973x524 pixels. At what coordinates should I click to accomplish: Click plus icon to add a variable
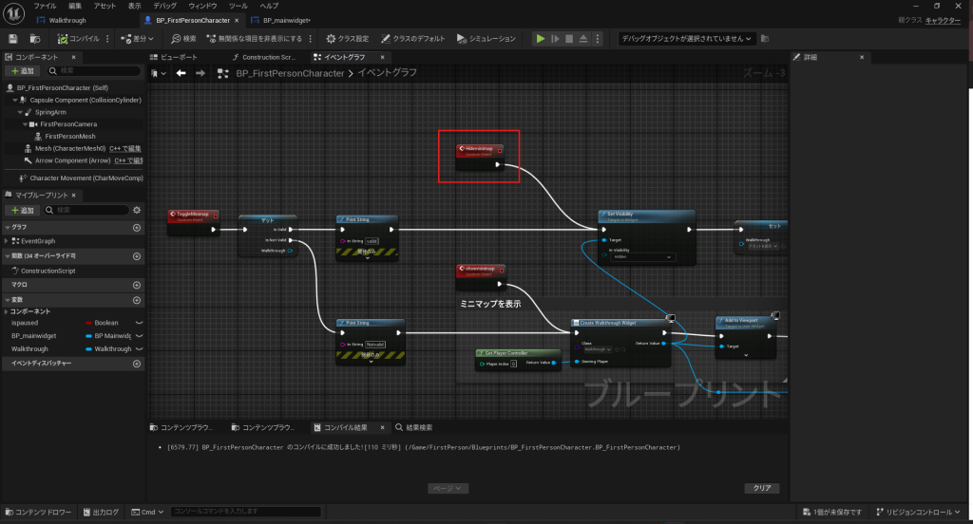[137, 297]
